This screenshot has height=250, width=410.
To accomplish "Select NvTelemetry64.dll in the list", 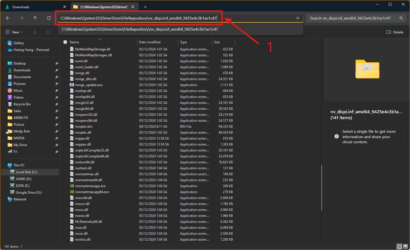I will [x=88, y=222].
